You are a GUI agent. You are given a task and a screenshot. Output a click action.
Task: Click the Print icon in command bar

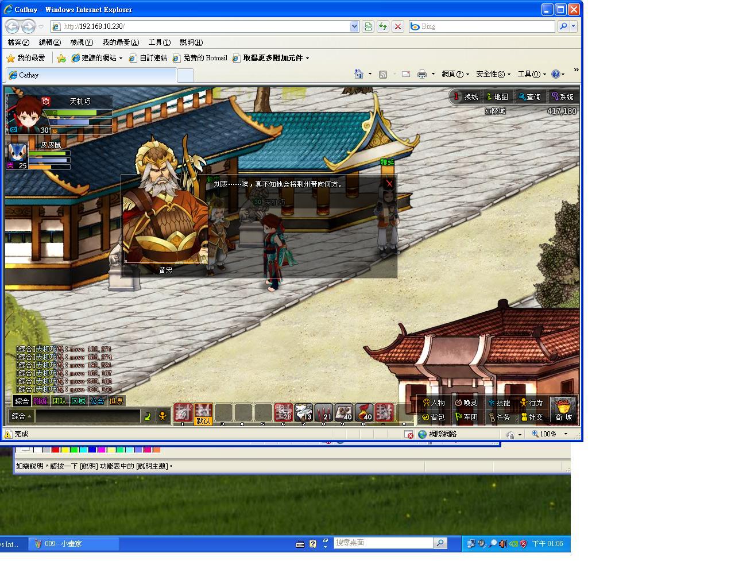[422, 74]
